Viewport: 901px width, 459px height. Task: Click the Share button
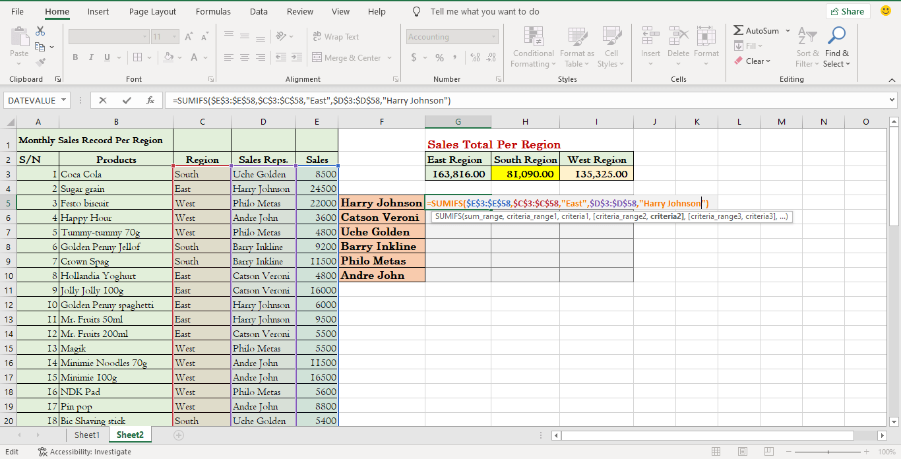pos(848,11)
